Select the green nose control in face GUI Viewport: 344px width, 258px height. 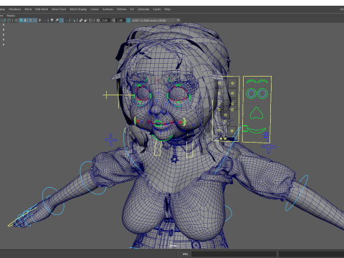tap(257, 113)
